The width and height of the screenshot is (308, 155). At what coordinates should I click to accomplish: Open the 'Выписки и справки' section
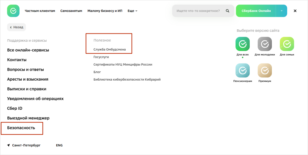[27, 89]
